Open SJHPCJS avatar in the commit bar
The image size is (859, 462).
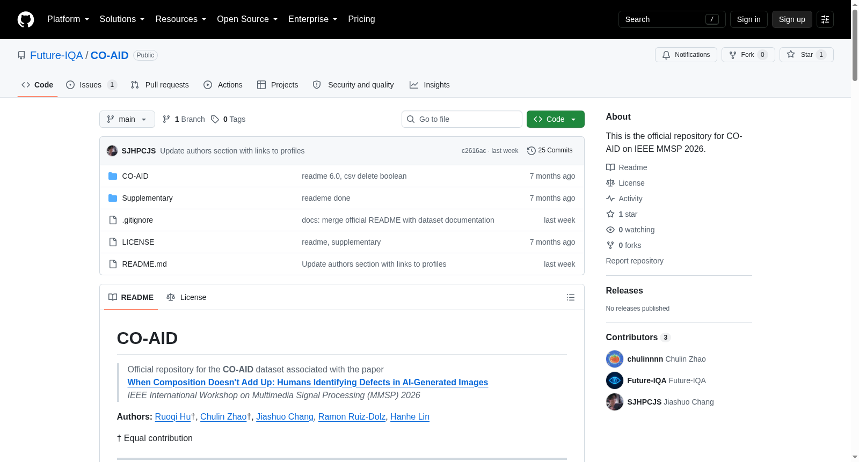[x=112, y=151]
